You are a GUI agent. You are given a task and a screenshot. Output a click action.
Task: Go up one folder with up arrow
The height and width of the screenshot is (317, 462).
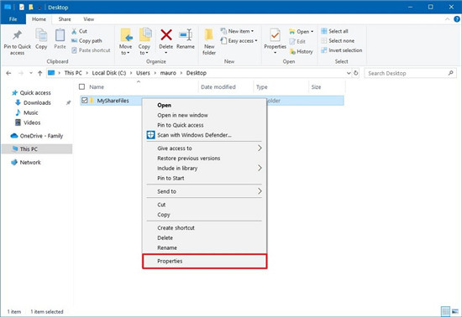pos(40,73)
